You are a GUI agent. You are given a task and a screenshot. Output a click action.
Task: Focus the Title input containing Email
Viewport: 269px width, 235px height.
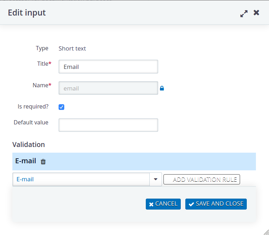pyautogui.click(x=108, y=67)
